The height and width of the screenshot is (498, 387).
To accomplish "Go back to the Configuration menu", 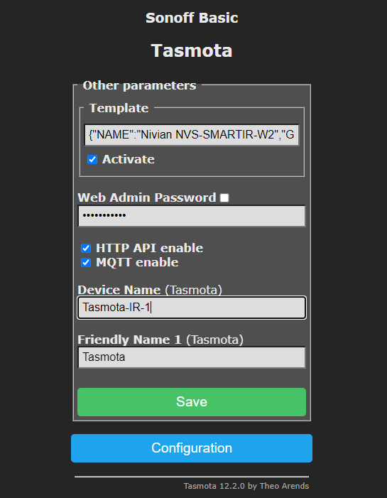I will (x=192, y=448).
